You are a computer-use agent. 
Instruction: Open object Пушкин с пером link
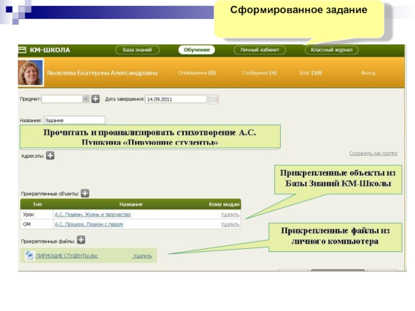pyautogui.click(x=89, y=224)
